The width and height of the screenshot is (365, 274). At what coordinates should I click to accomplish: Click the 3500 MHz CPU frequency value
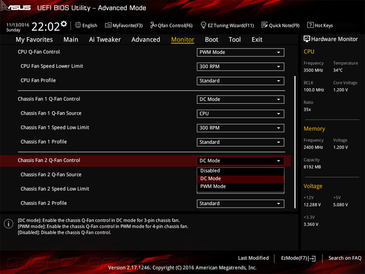pos(313,71)
